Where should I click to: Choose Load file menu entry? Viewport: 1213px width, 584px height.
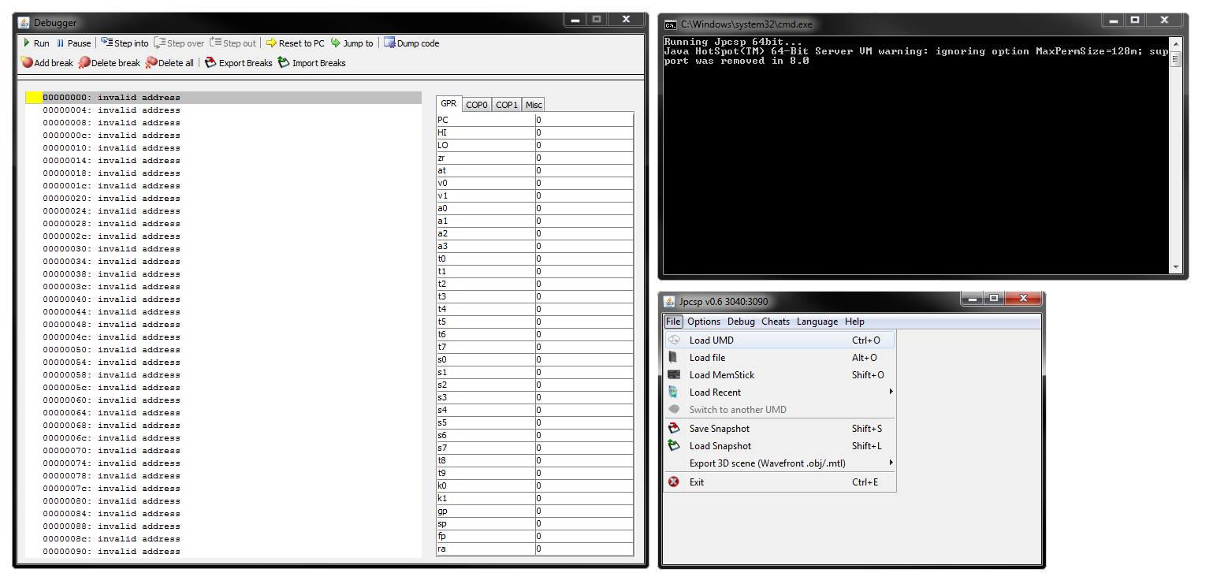[x=780, y=358]
